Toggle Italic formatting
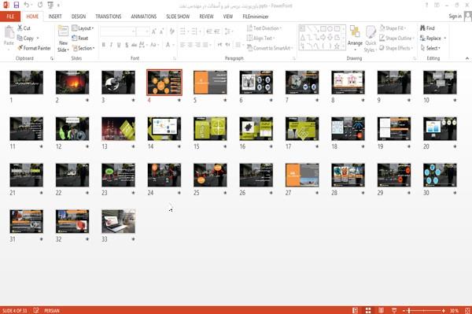 click(111, 45)
